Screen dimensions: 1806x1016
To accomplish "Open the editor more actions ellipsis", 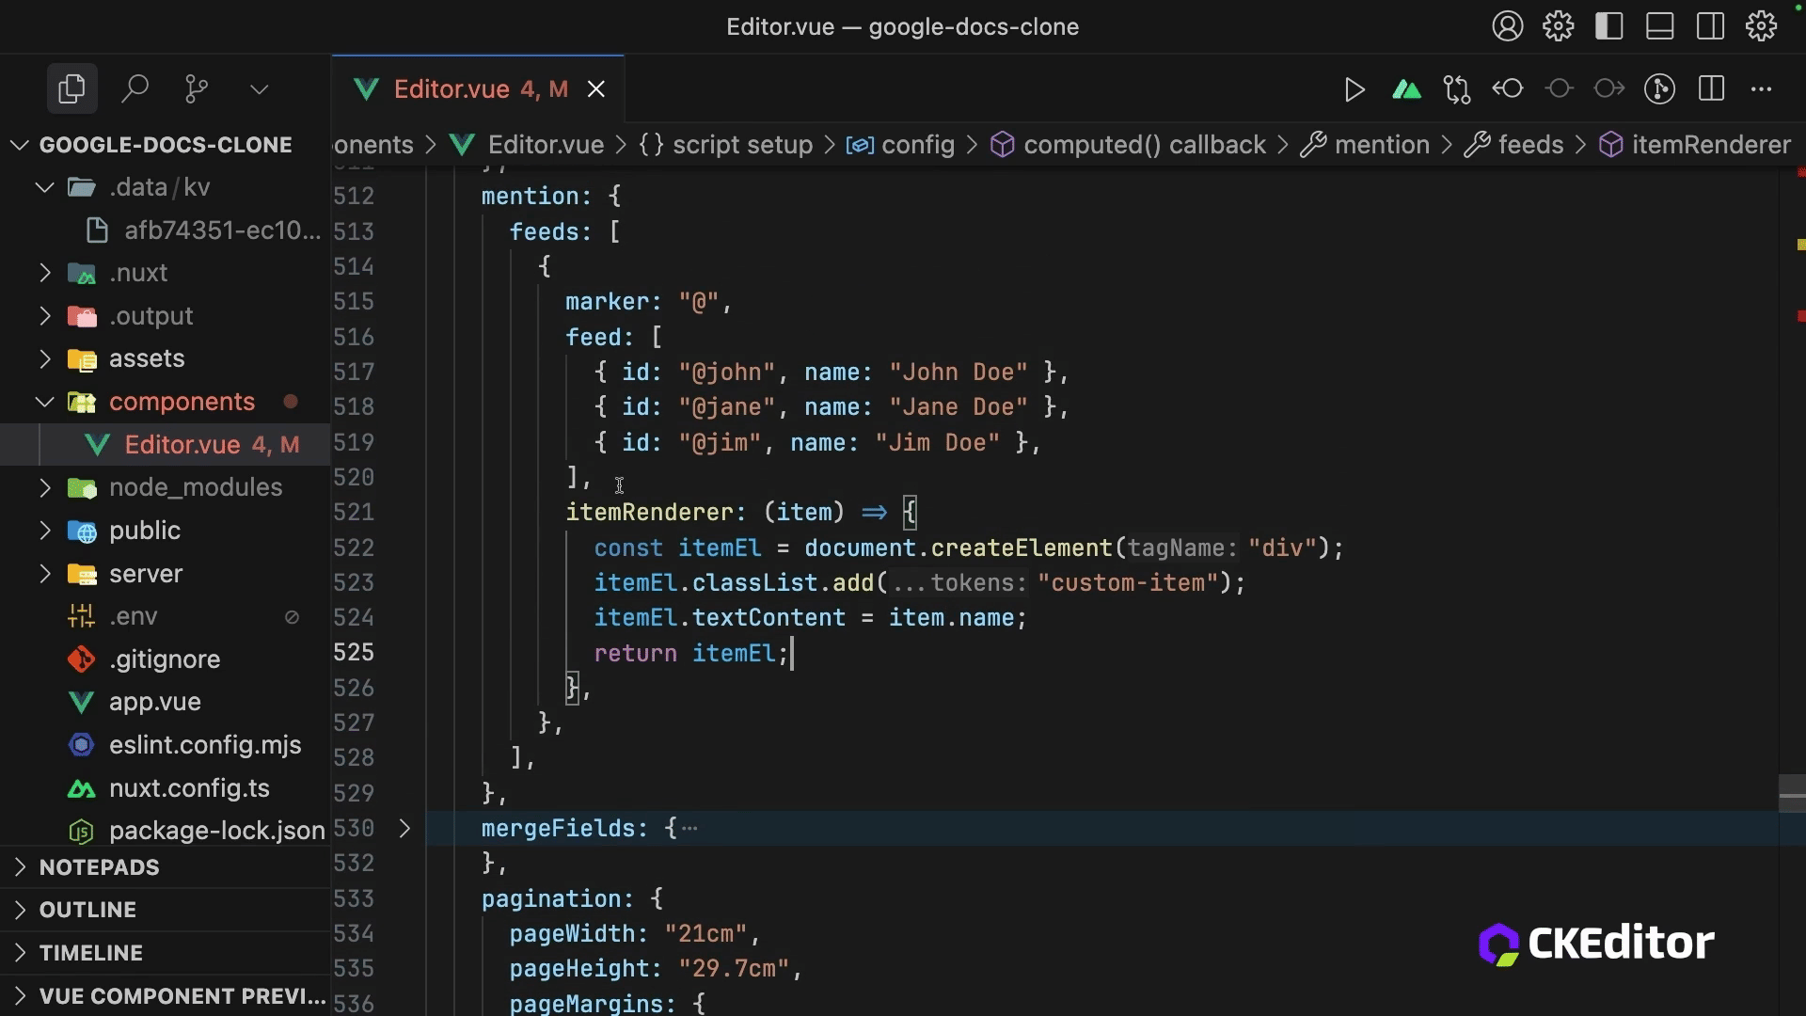I will coord(1761,89).
